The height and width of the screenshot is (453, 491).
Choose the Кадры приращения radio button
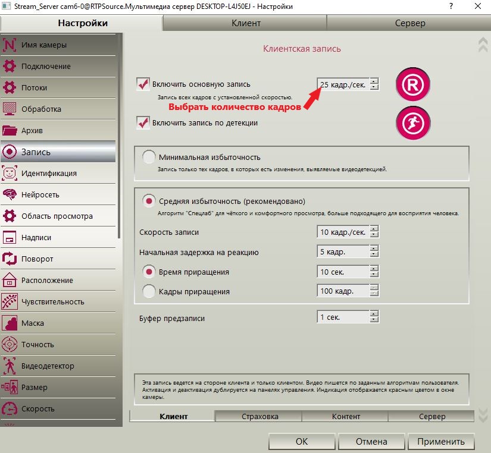pyautogui.click(x=149, y=291)
